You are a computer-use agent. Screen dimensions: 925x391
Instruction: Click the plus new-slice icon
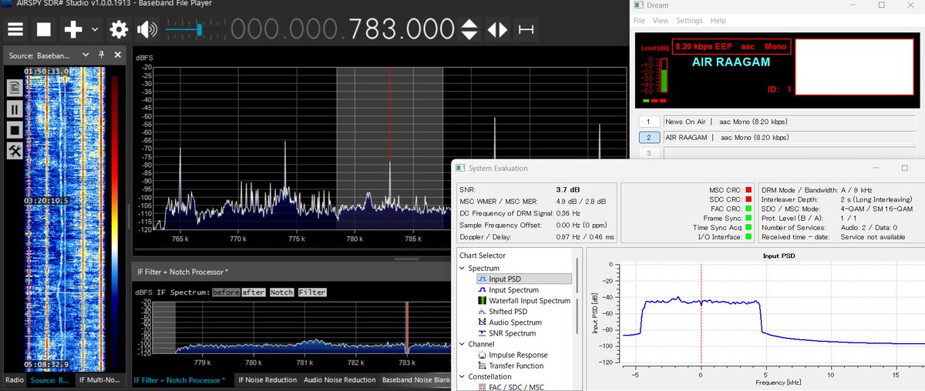73,29
